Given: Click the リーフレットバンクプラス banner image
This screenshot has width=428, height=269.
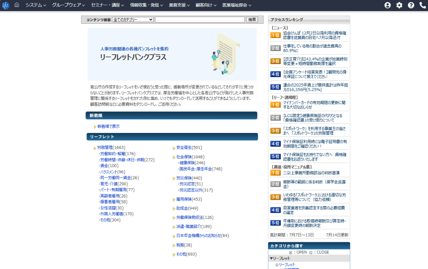Looking at the screenshot, I should pyautogui.click(x=172, y=54).
